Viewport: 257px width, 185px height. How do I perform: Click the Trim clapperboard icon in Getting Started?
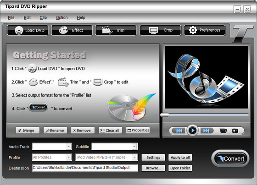63,82
